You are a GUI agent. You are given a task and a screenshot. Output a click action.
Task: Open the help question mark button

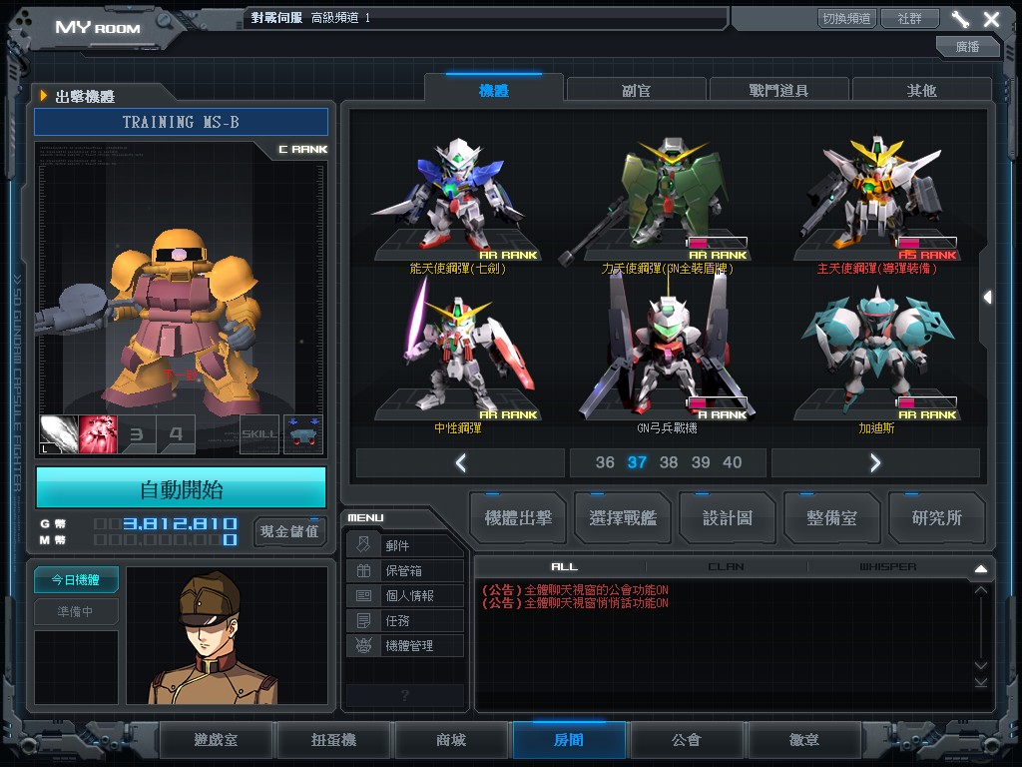[x=405, y=695]
